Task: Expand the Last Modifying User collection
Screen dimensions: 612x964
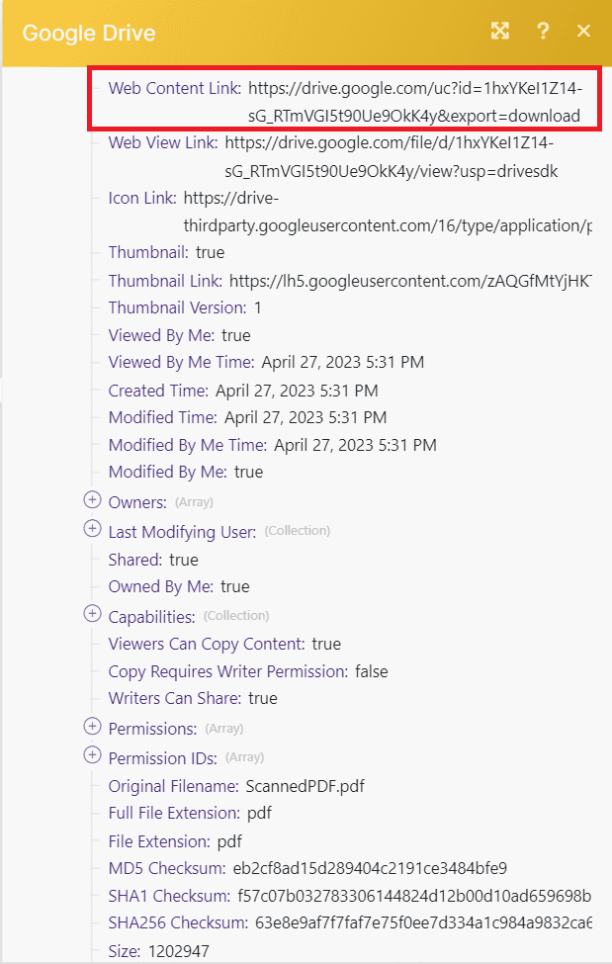Action: tap(93, 529)
